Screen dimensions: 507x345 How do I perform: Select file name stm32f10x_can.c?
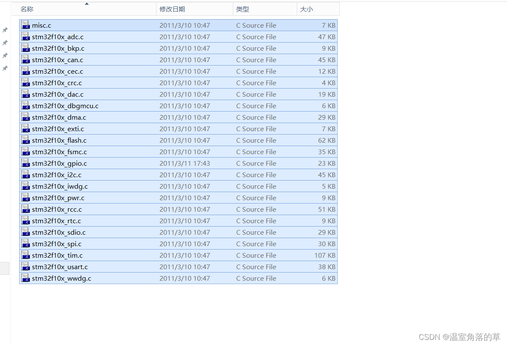pyautogui.click(x=58, y=60)
